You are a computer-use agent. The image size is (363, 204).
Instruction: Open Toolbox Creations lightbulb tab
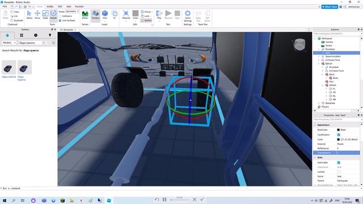[50, 35]
